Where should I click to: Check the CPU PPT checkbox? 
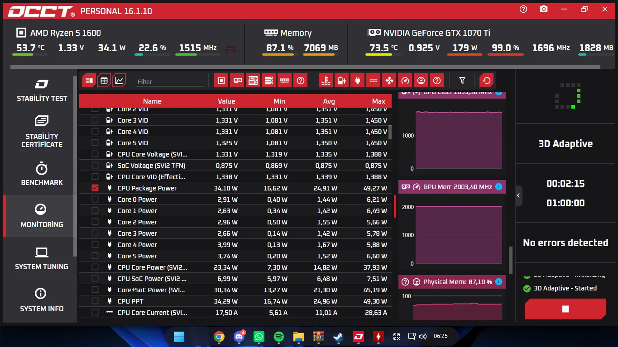click(x=95, y=301)
